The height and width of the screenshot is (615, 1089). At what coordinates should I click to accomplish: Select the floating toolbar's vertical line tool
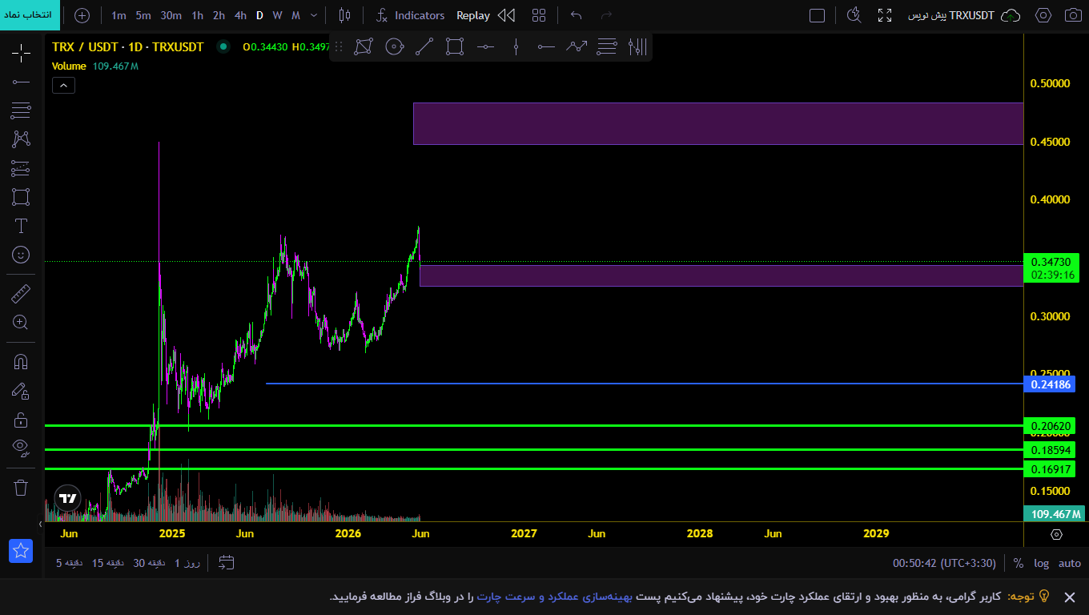click(x=516, y=47)
